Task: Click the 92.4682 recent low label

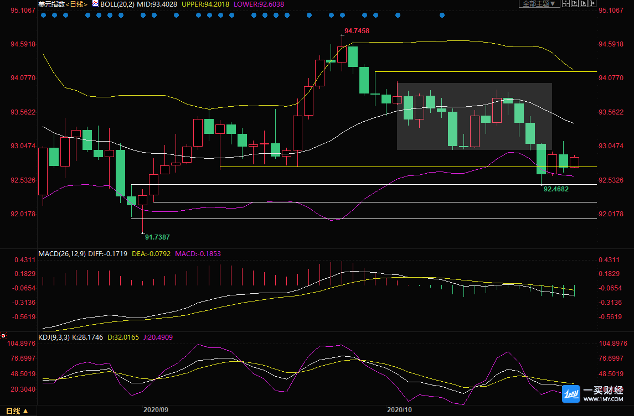Action: 556,189
